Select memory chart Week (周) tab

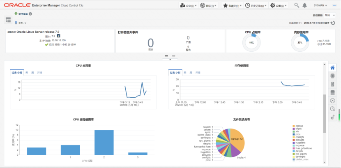[x=191, y=73]
